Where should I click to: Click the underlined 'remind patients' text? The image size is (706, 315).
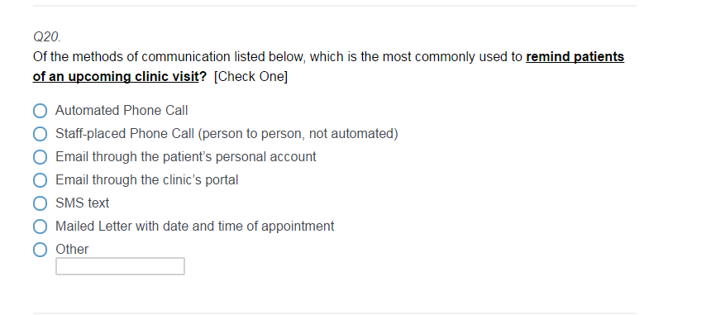click(575, 57)
